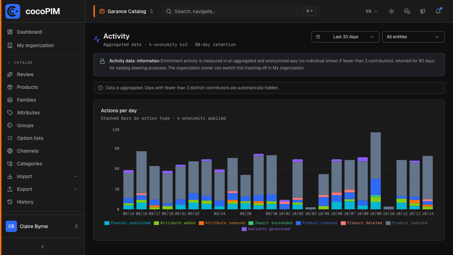The width and height of the screenshot is (453, 255).
Task: Open the Claire Byrne account menu
Action: pos(42,226)
